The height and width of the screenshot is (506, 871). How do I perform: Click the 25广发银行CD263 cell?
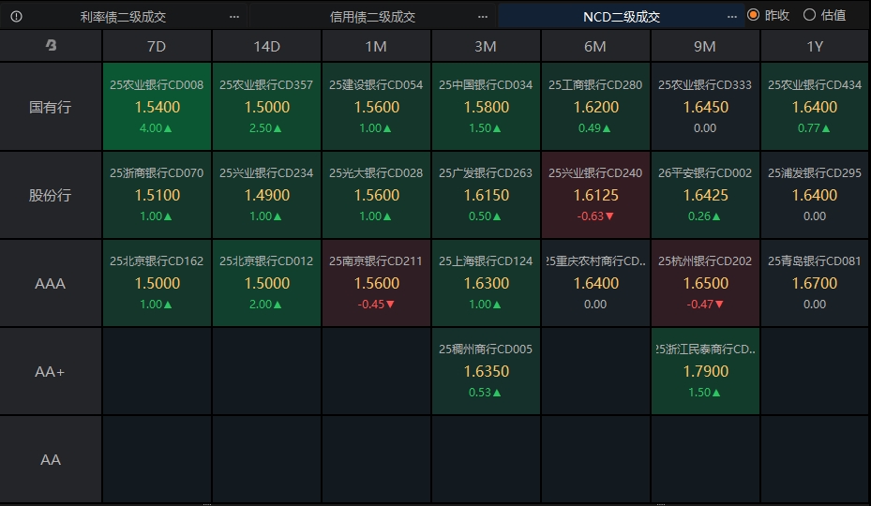pos(486,195)
